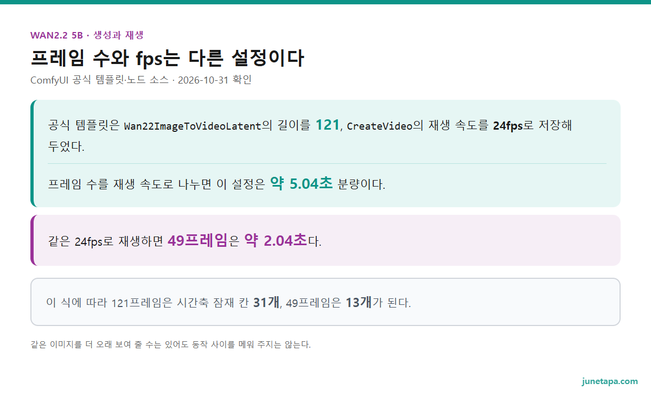
Task: Open the junetapa.com link
Action: (x=610, y=381)
